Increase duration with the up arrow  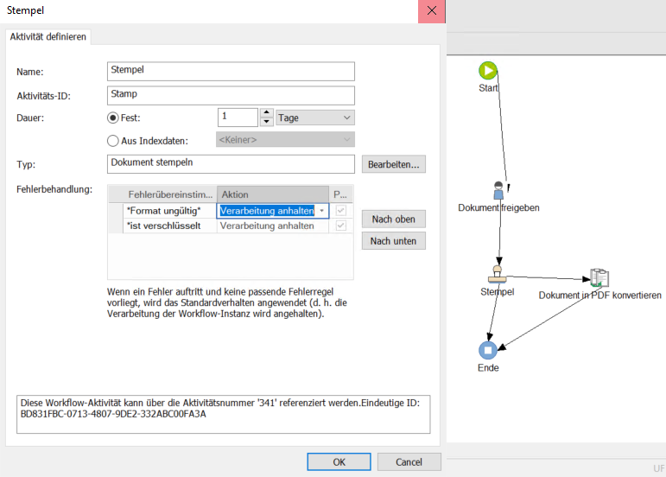point(266,113)
